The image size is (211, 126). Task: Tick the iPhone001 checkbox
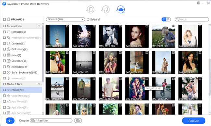point(4,19)
